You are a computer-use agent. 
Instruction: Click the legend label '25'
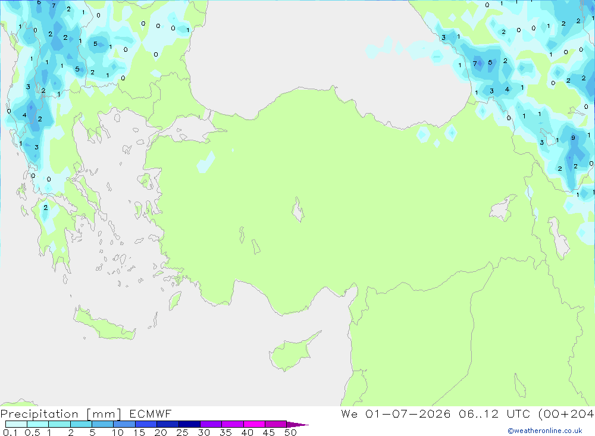pyautogui.click(x=182, y=432)
